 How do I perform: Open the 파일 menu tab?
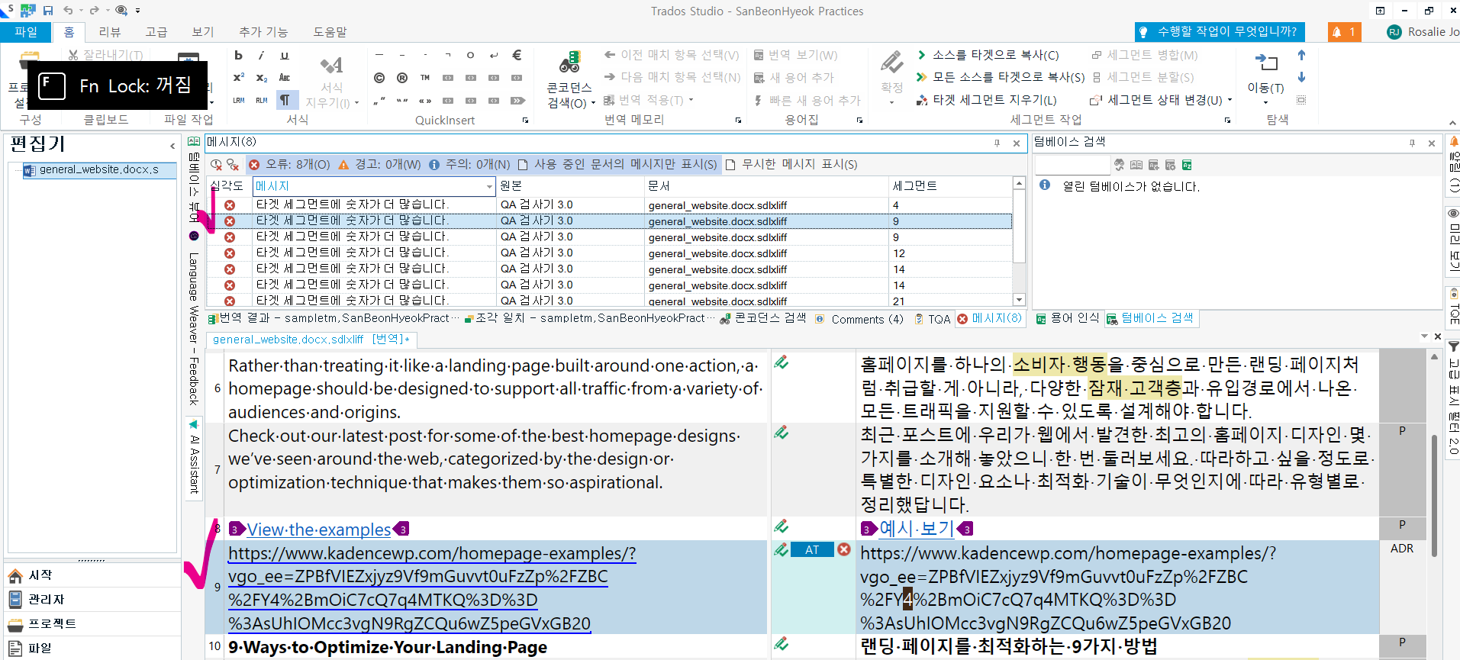[x=26, y=32]
